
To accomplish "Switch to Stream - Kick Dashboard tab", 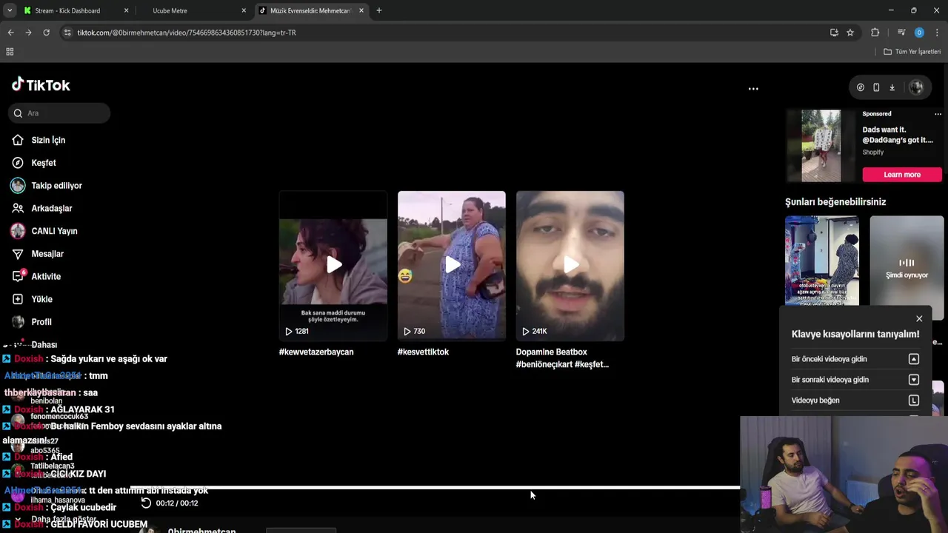I will click(x=67, y=10).
